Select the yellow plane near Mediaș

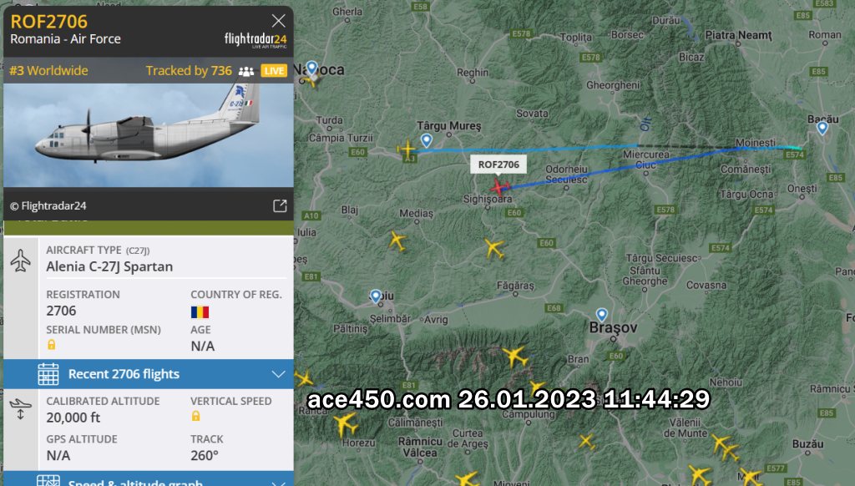397,240
